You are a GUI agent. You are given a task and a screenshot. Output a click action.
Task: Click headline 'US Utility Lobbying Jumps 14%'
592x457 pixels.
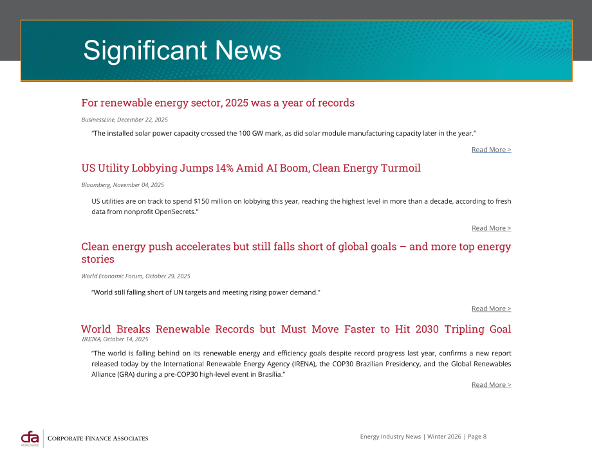click(251, 168)
